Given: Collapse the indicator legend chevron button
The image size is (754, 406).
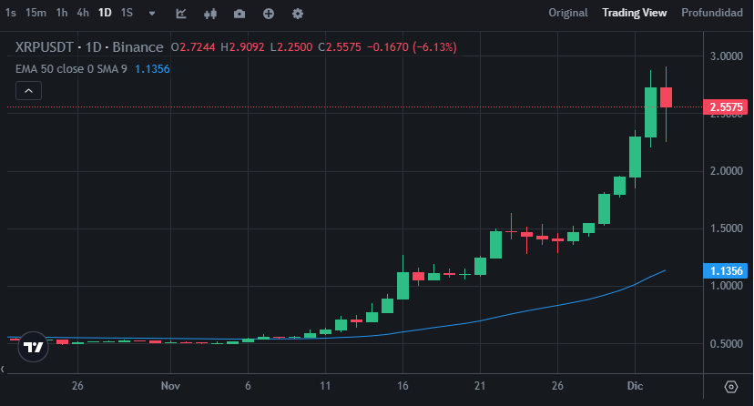Looking at the screenshot, I should [x=28, y=90].
